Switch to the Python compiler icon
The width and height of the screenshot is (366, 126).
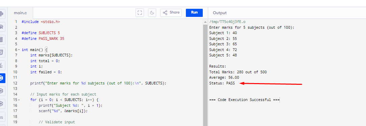[x=2, y=14]
